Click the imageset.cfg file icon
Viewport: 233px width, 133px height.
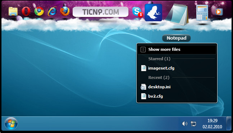[143, 68]
